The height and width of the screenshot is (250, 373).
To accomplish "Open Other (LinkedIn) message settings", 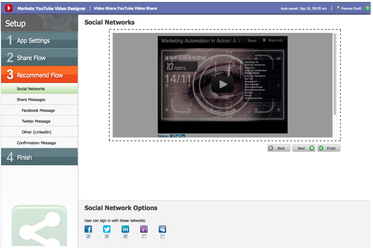I will click(x=39, y=132).
